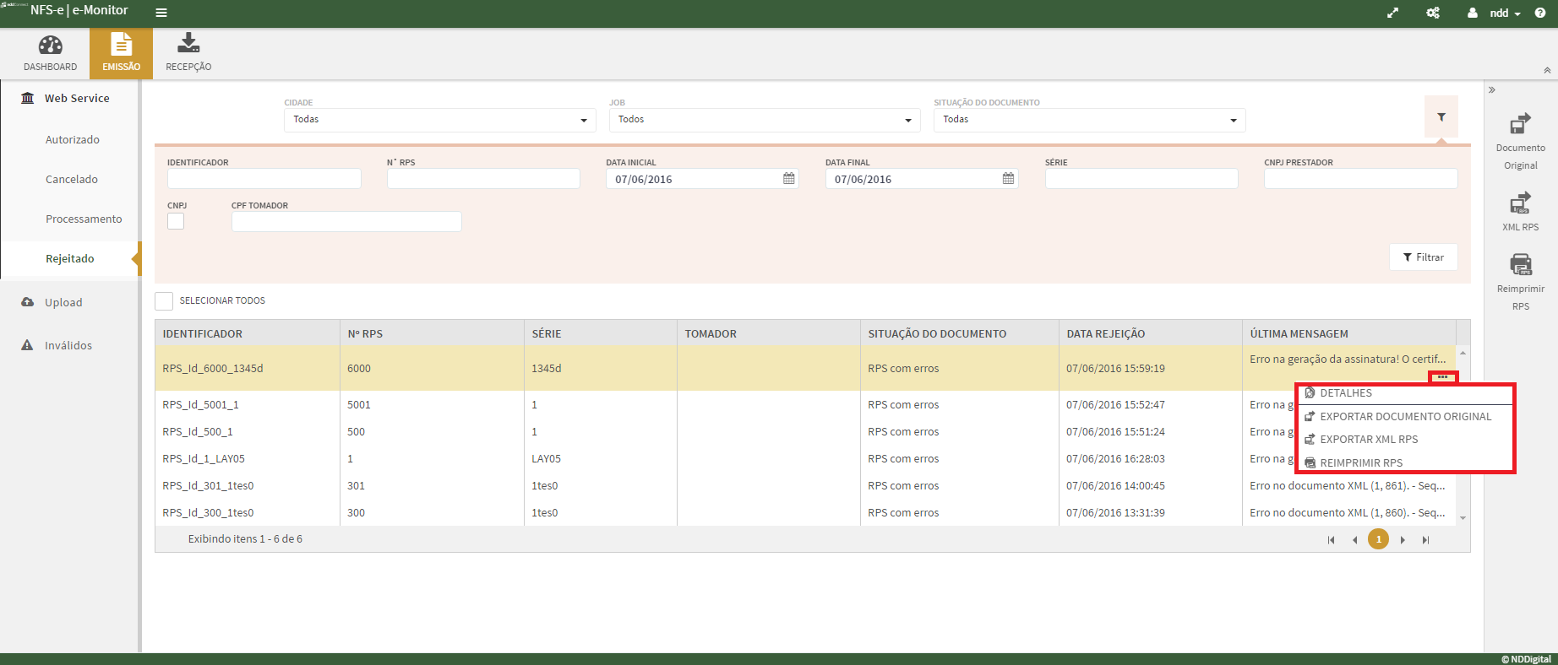1558x665 pixels.
Task: Select Detalhes from the context menu
Action: [x=1346, y=393]
